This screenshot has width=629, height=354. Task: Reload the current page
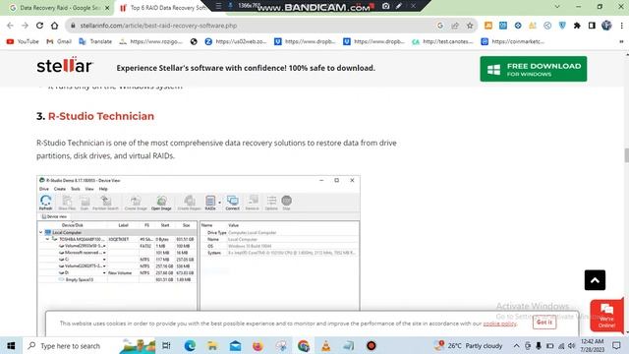[39, 26]
